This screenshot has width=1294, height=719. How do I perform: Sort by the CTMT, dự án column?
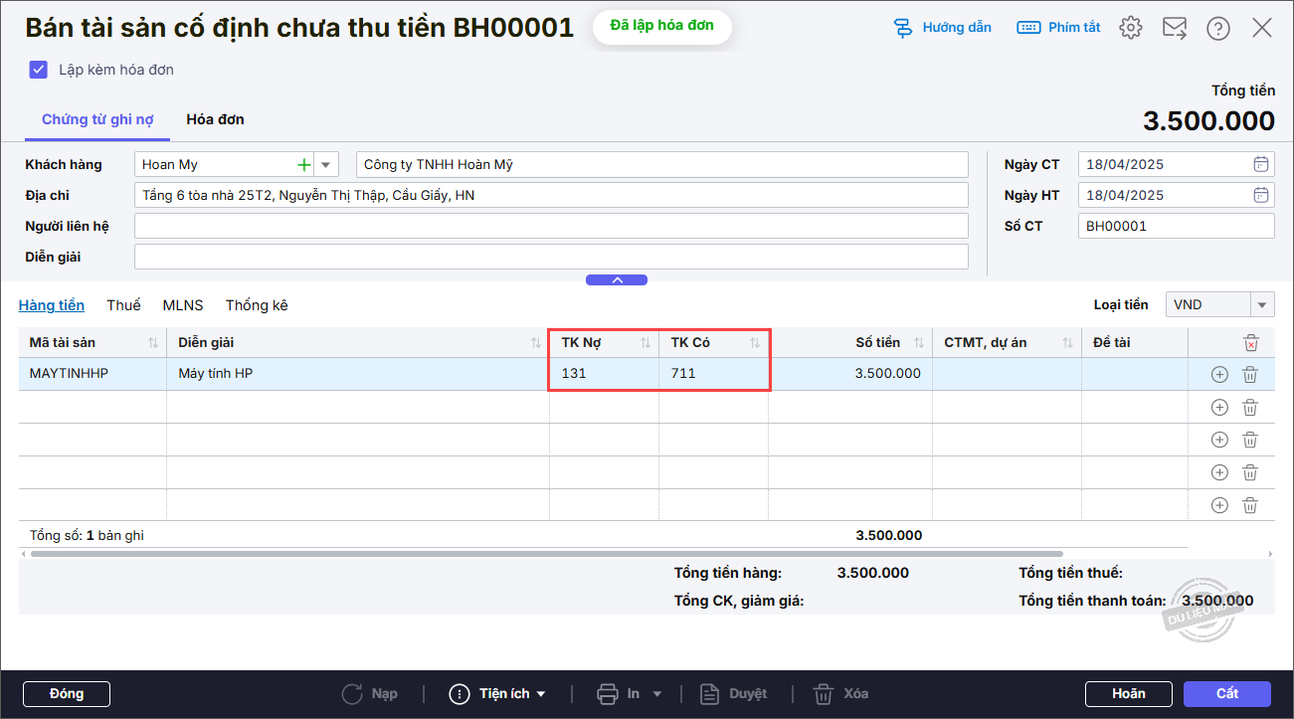pos(1068,343)
